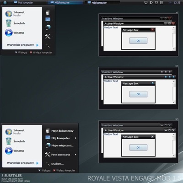Click Message Box title in OR preview
The image size is (183, 183).
click(130, 84)
